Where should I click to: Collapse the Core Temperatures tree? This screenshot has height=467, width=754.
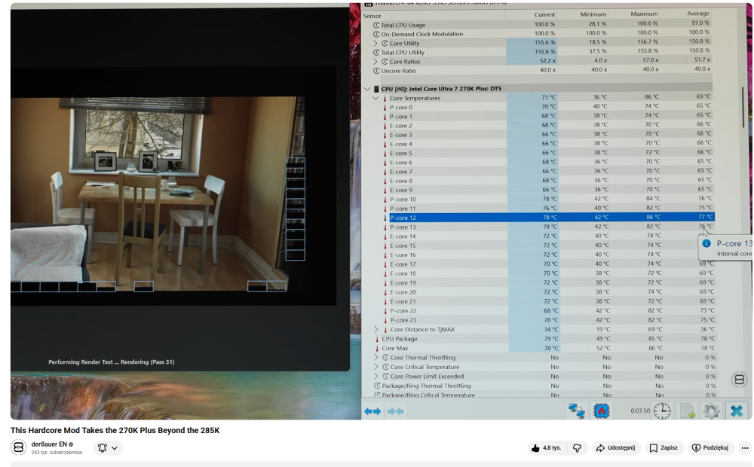tap(375, 98)
